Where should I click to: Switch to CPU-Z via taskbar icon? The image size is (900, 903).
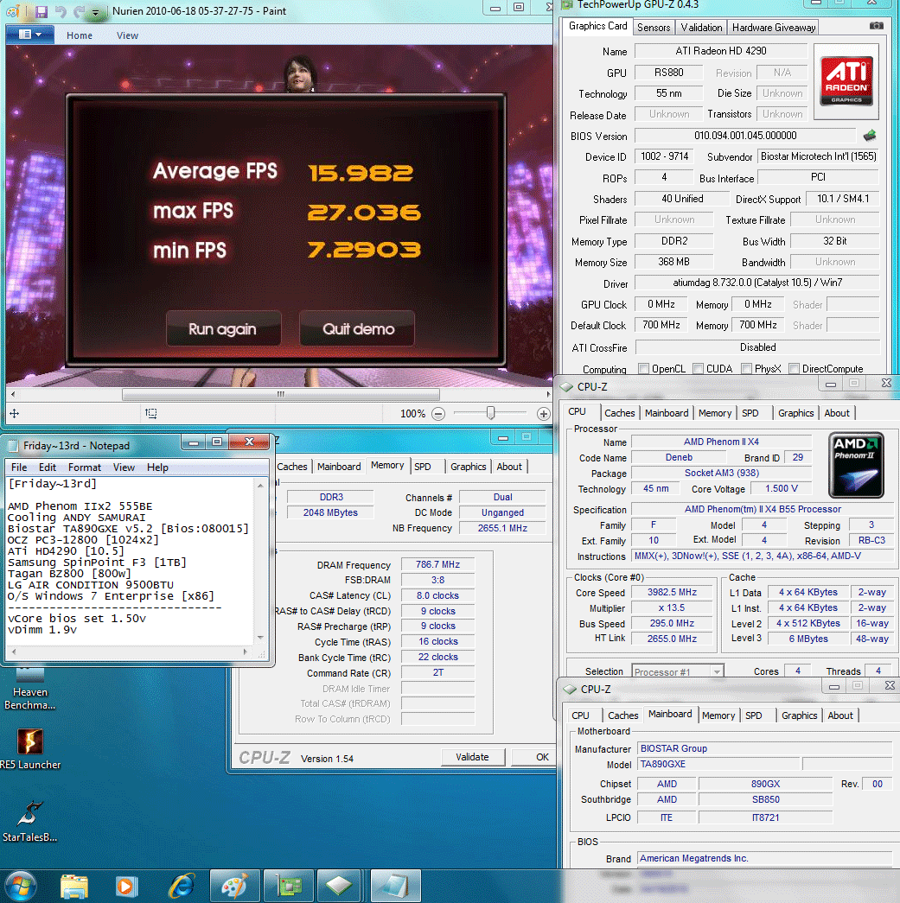(x=339, y=886)
